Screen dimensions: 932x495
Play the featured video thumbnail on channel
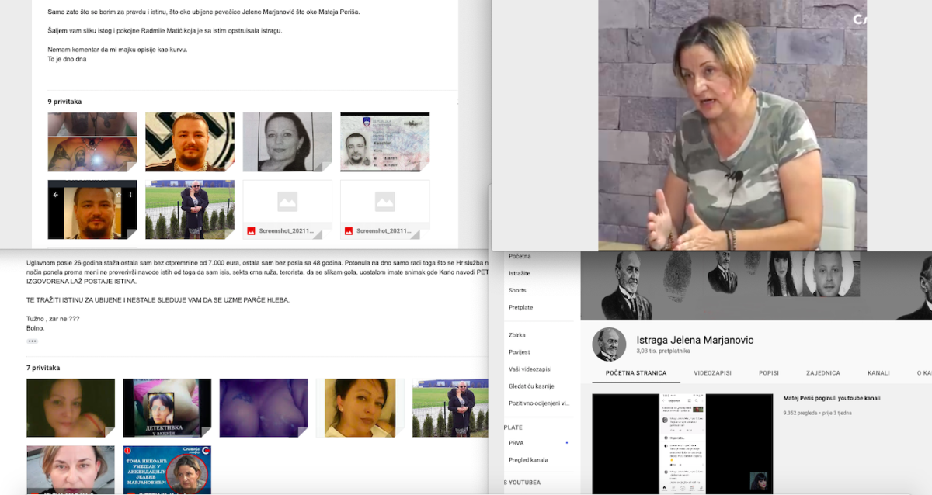[682, 443]
